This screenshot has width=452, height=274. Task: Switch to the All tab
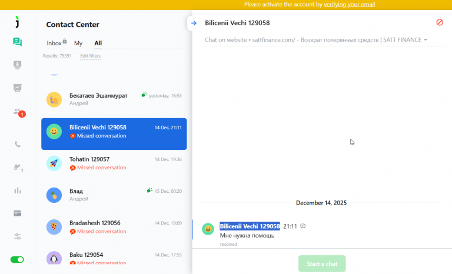click(x=98, y=44)
